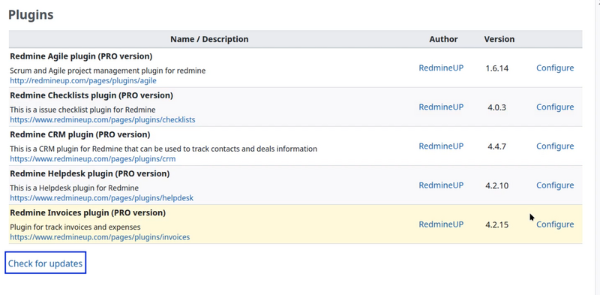Select 'Redmine Agile plugin (PRO version)' title
The image size is (600, 295).
click(81, 56)
